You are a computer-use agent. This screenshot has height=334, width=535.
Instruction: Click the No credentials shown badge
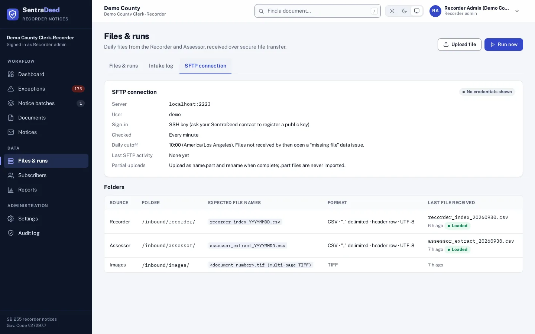[x=487, y=92]
